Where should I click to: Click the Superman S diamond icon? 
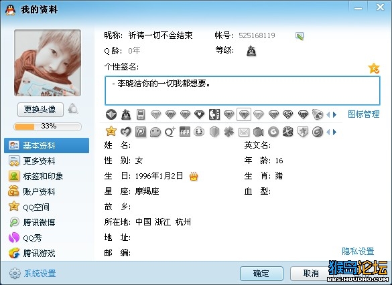(288, 114)
